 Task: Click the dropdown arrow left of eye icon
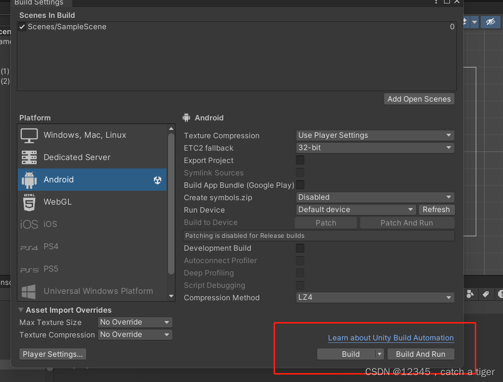click(474, 22)
